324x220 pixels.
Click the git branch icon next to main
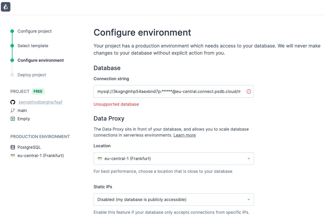pos(12,110)
